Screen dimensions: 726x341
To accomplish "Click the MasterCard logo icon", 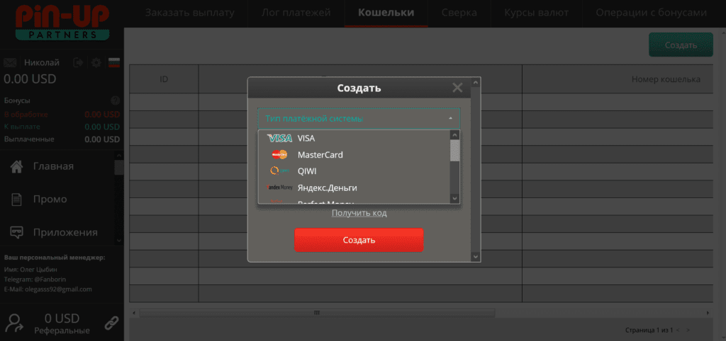I will [279, 155].
